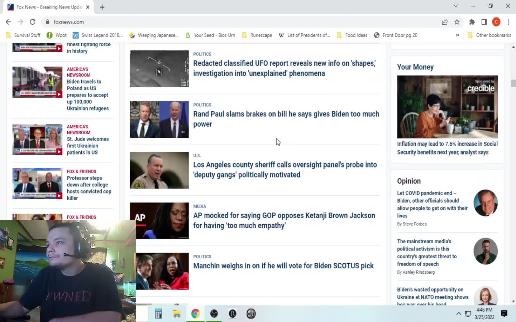Click the Manchin article thumbnail
The height and width of the screenshot is (322, 516).
click(162, 271)
